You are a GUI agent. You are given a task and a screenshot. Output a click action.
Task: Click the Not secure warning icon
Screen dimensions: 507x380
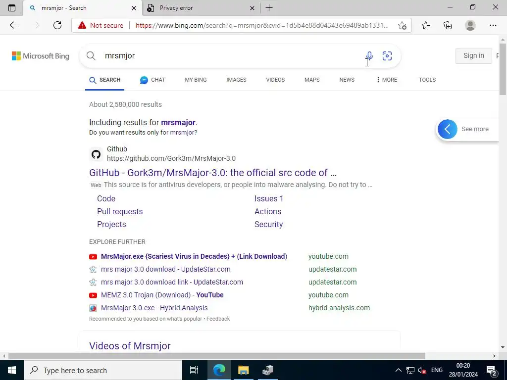click(82, 25)
